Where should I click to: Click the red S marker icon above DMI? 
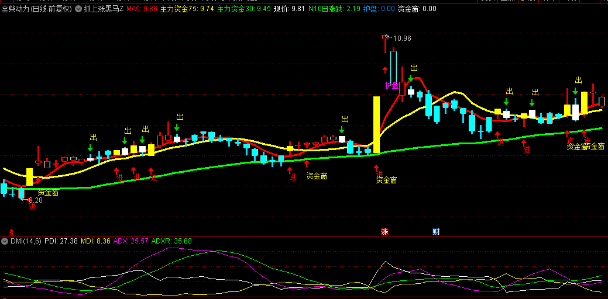click(x=11, y=232)
